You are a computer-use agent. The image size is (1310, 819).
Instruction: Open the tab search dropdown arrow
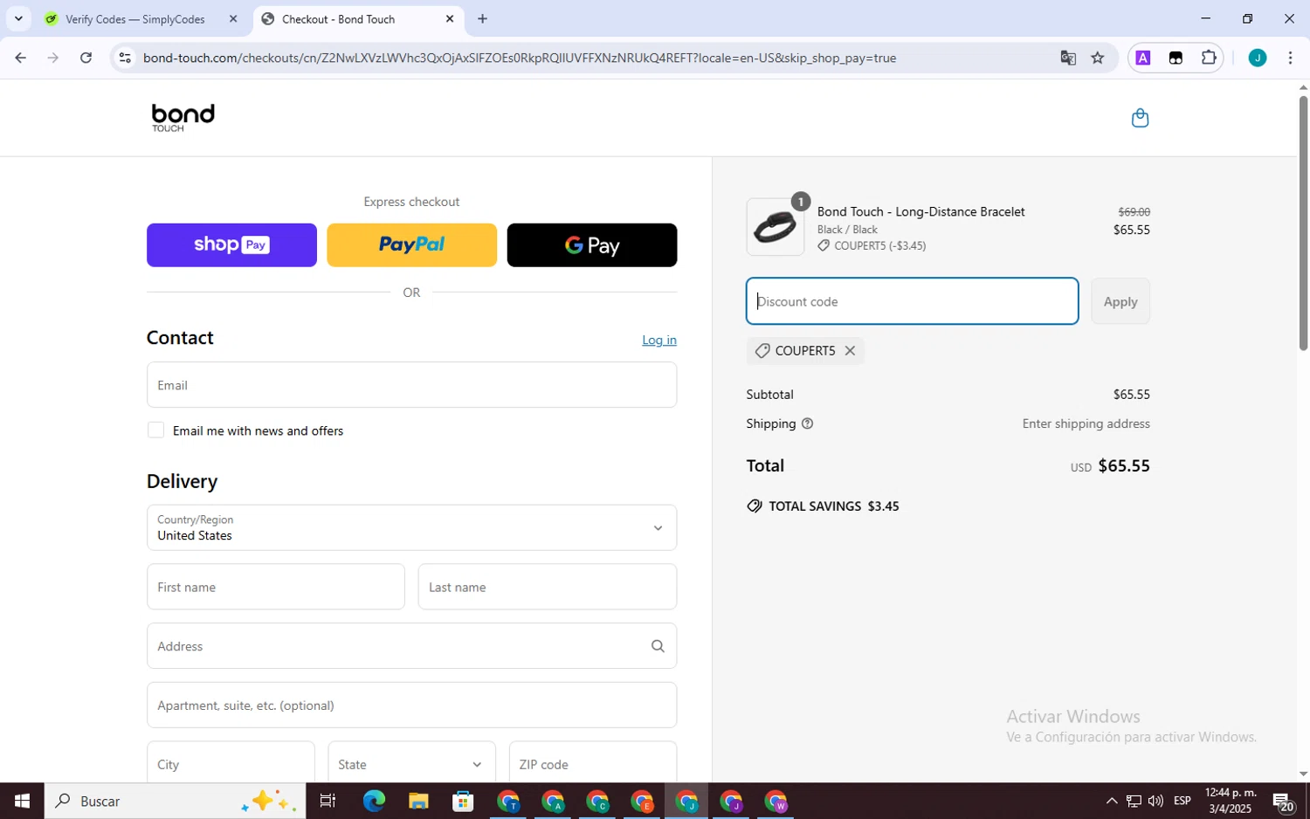tap(18, 18)
